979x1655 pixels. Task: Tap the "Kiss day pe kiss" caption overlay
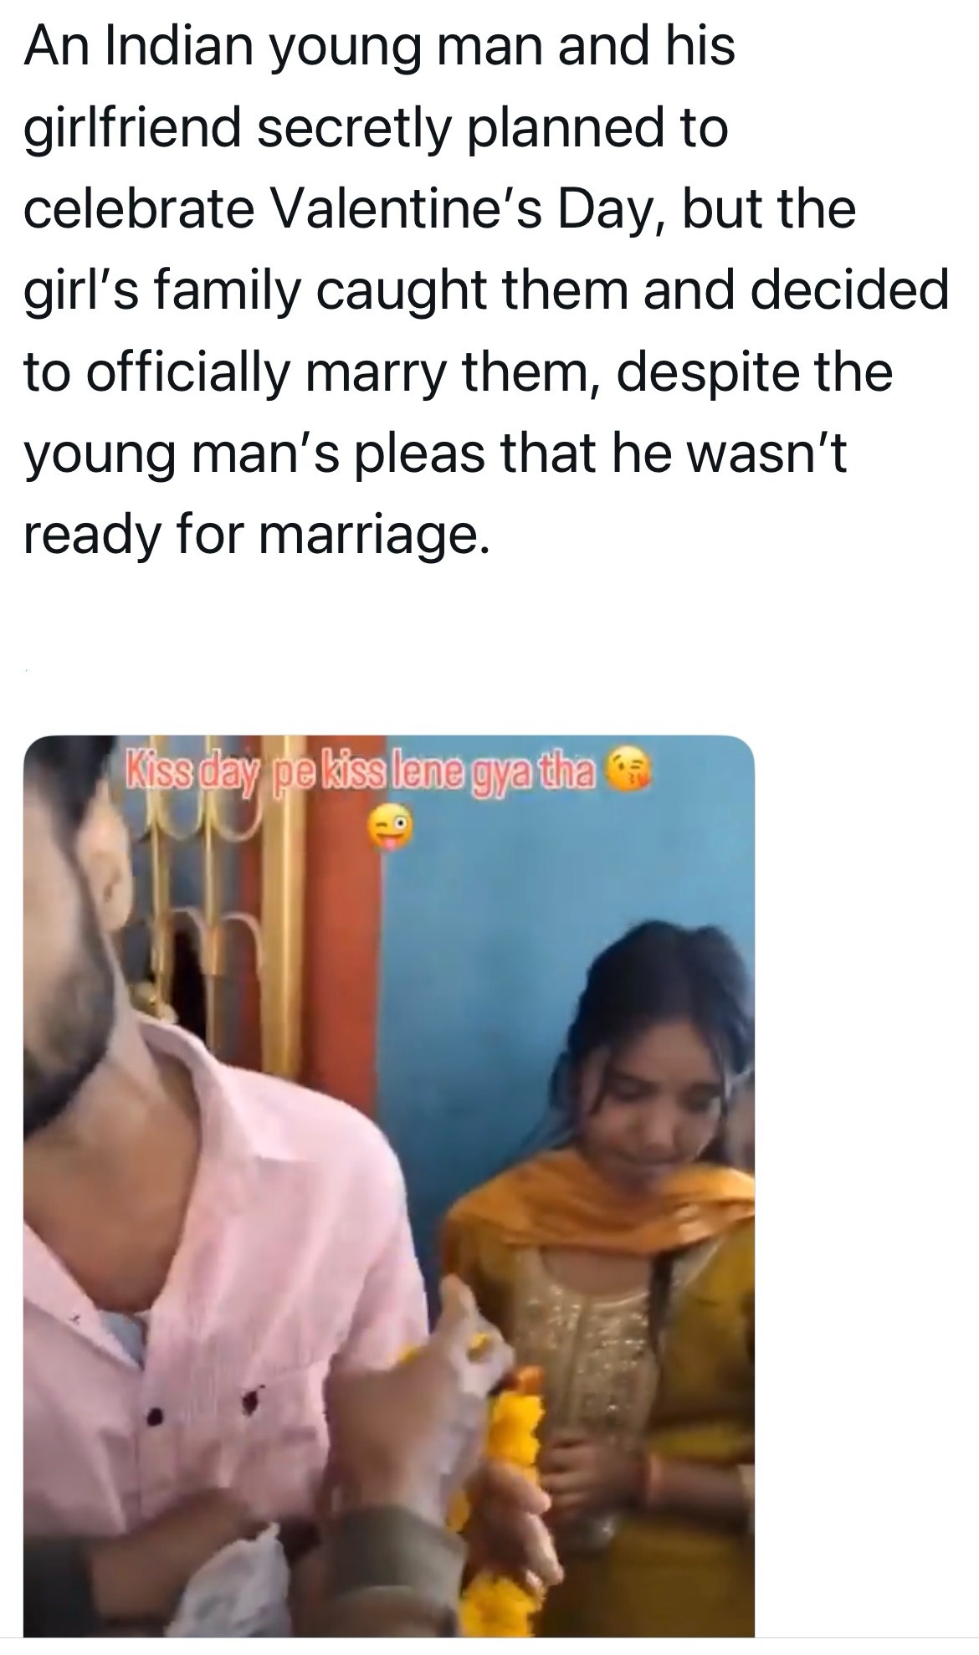359,769
